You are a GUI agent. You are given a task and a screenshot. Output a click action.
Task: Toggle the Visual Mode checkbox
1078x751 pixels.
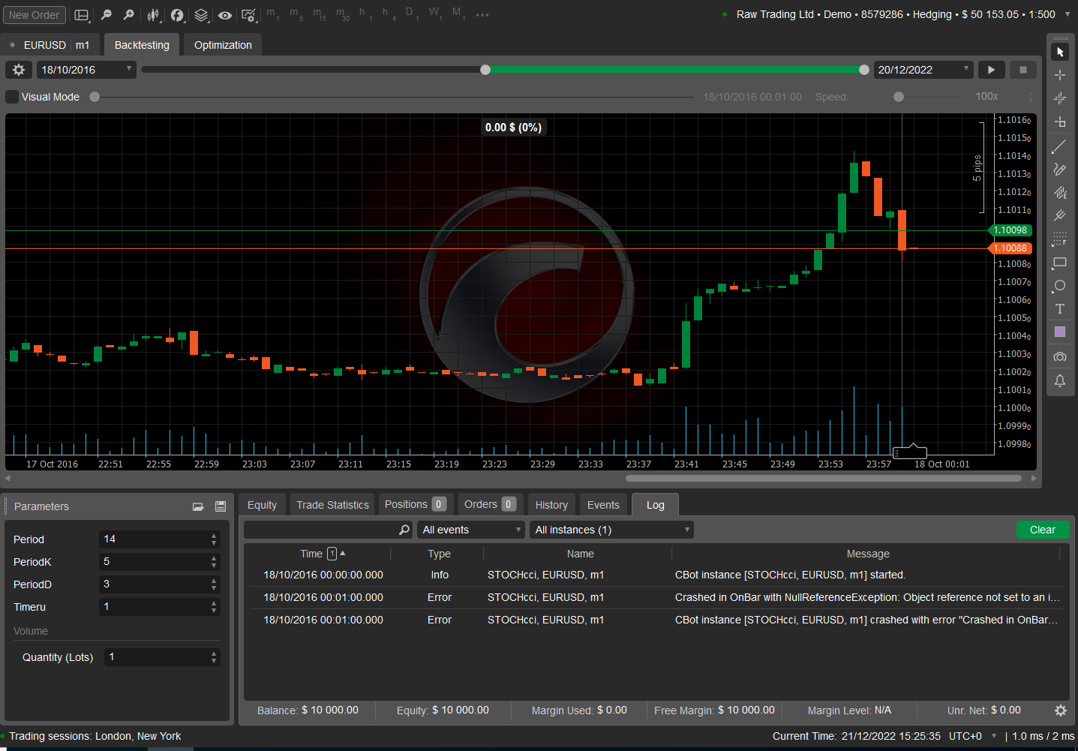(12, 97)
